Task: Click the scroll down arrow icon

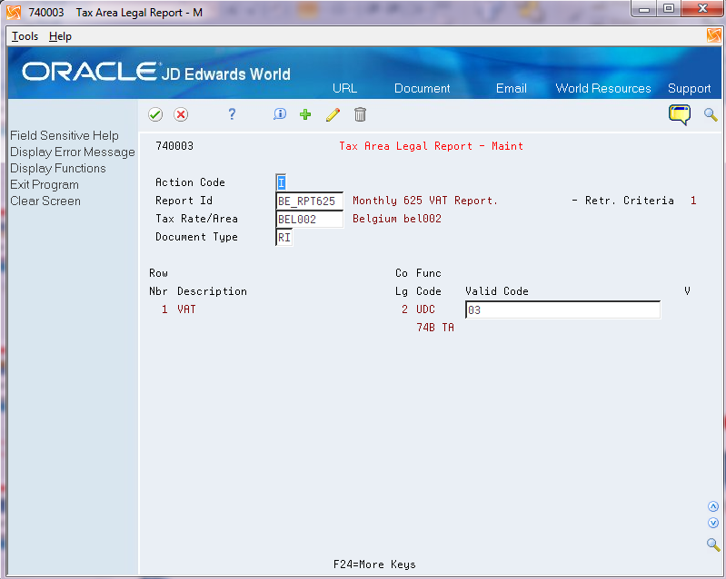Action: (x=713, y=523)
